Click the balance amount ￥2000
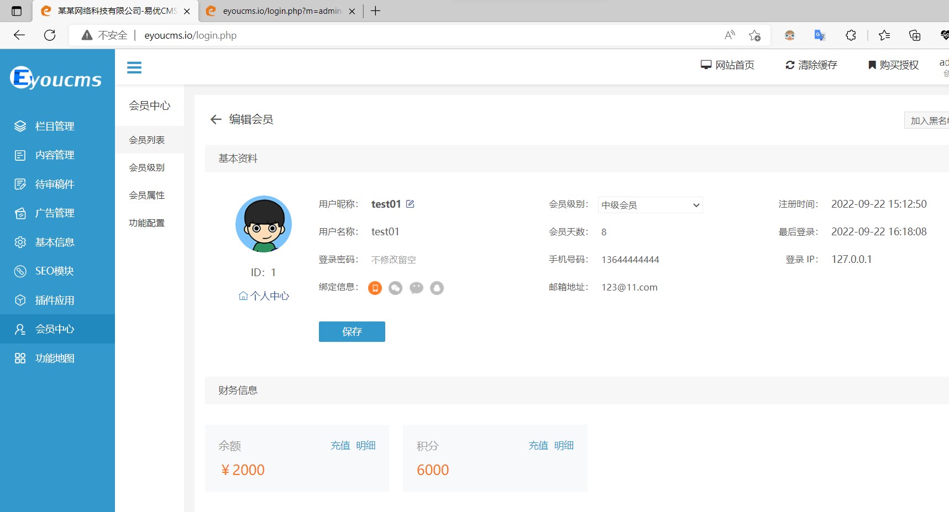 [x=243, y=470]
